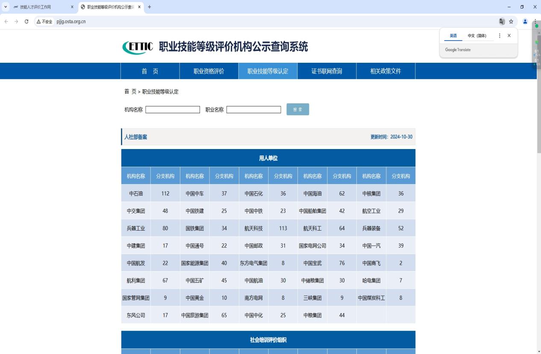Open the 职业资格评价 menu item
Image resolution: width=541 pixels, height=354 pixels.
click(209, 71)
